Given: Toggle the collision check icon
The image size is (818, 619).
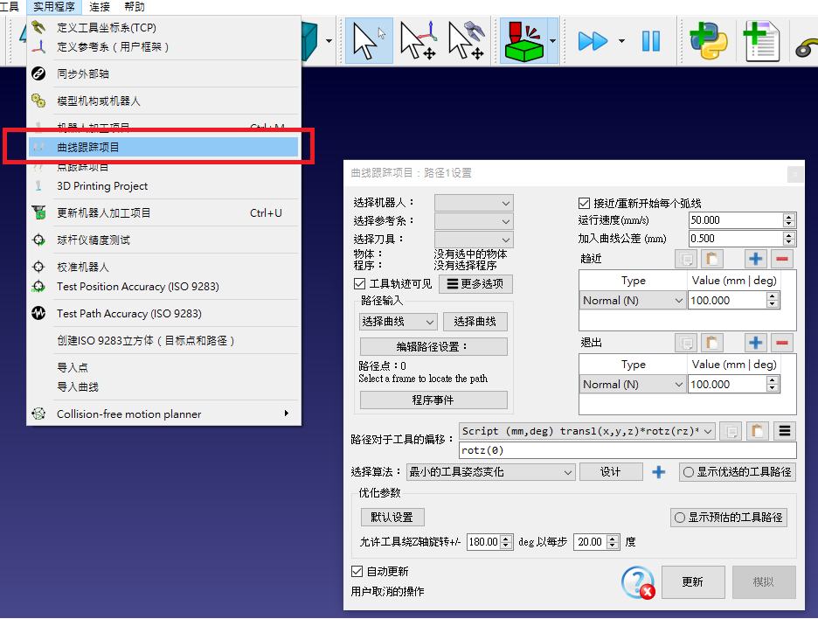Looking at the screenshot, I should coord(523,41).
